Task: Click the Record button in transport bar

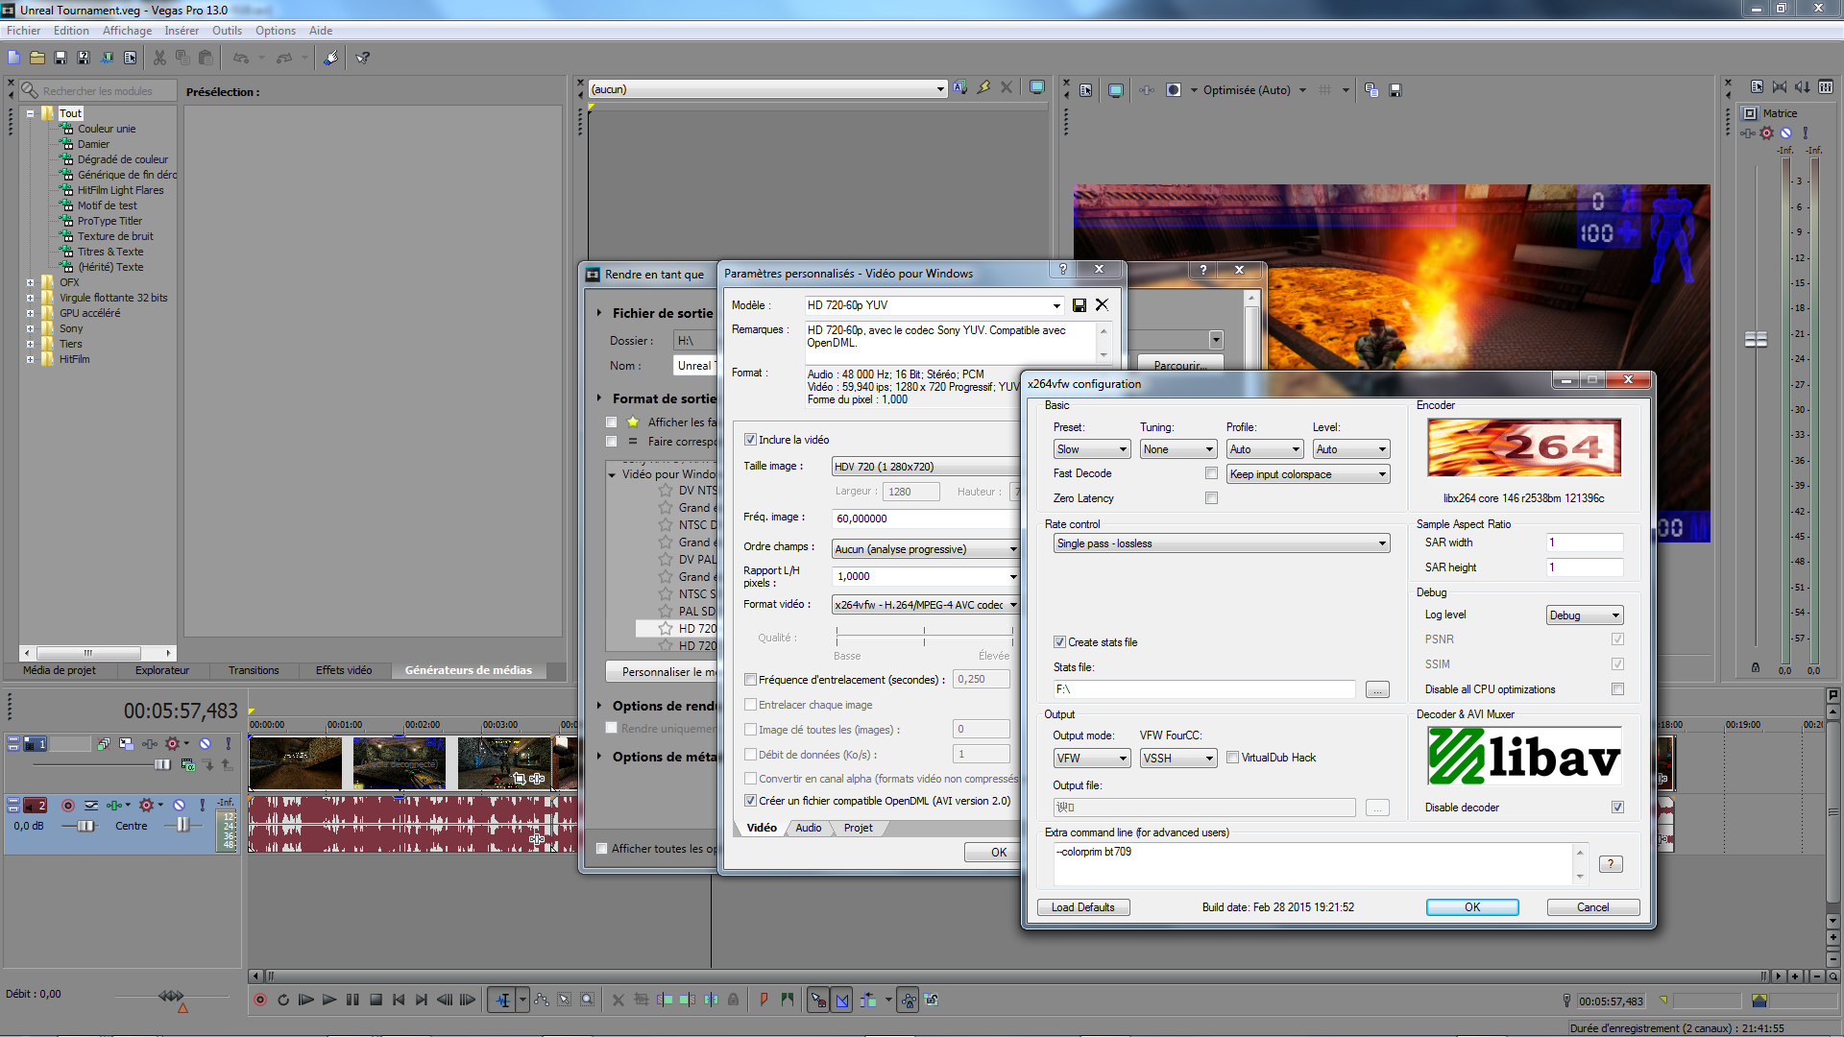Action: pos(260,1000)
